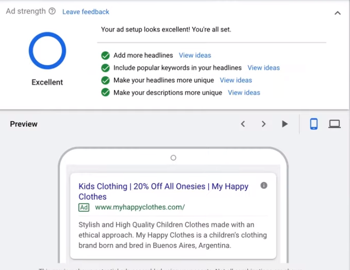Show the next ad preview

[x=264, y=124]
